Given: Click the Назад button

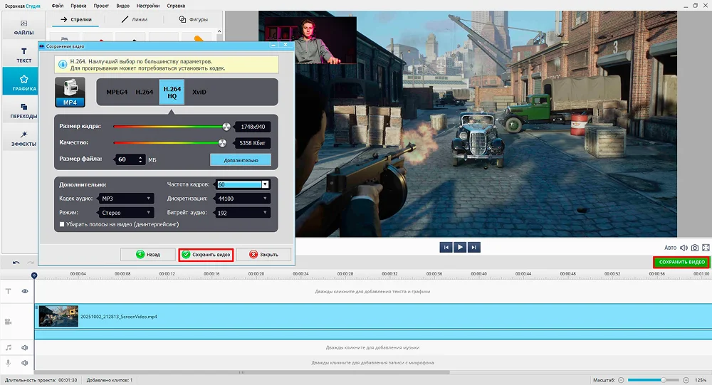Looking at the screenshot, I should point(147,255).
